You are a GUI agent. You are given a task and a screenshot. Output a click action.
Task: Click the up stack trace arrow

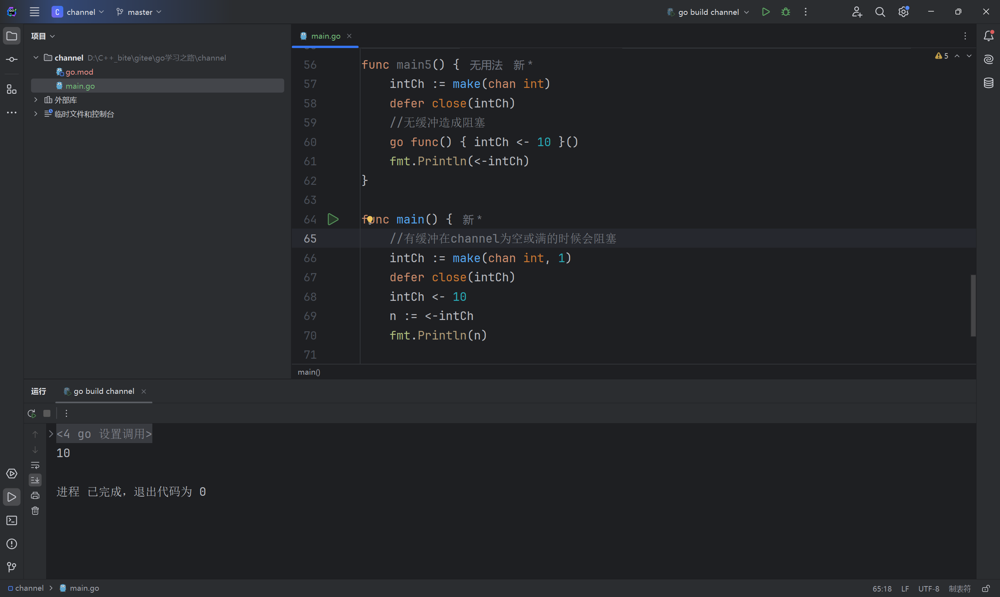click(35, 434)
